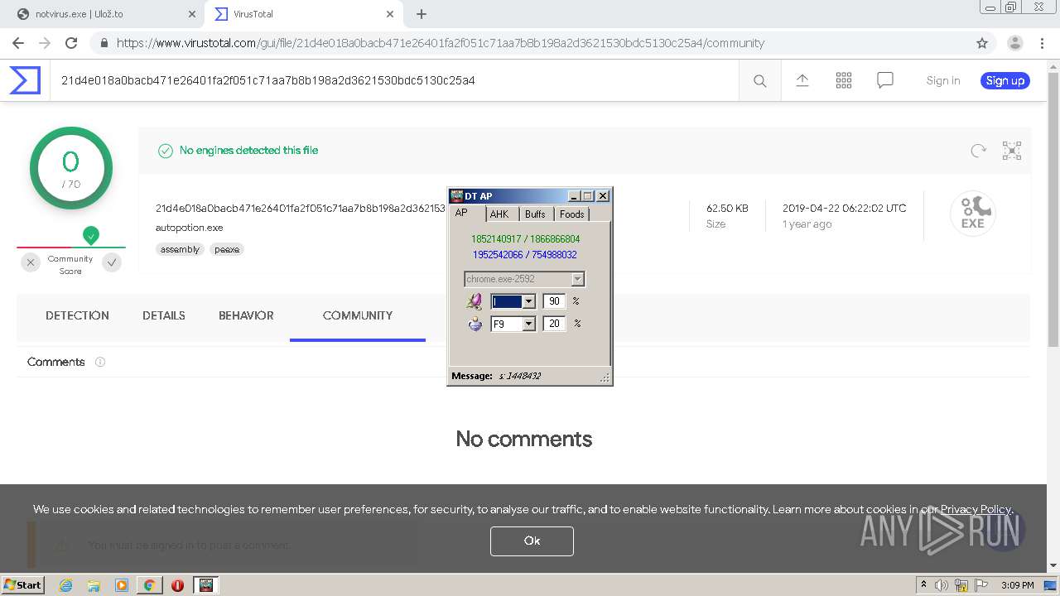Switch to the AHK tab
This screenshot has height=596, width=1060.
tap(499, 214)
